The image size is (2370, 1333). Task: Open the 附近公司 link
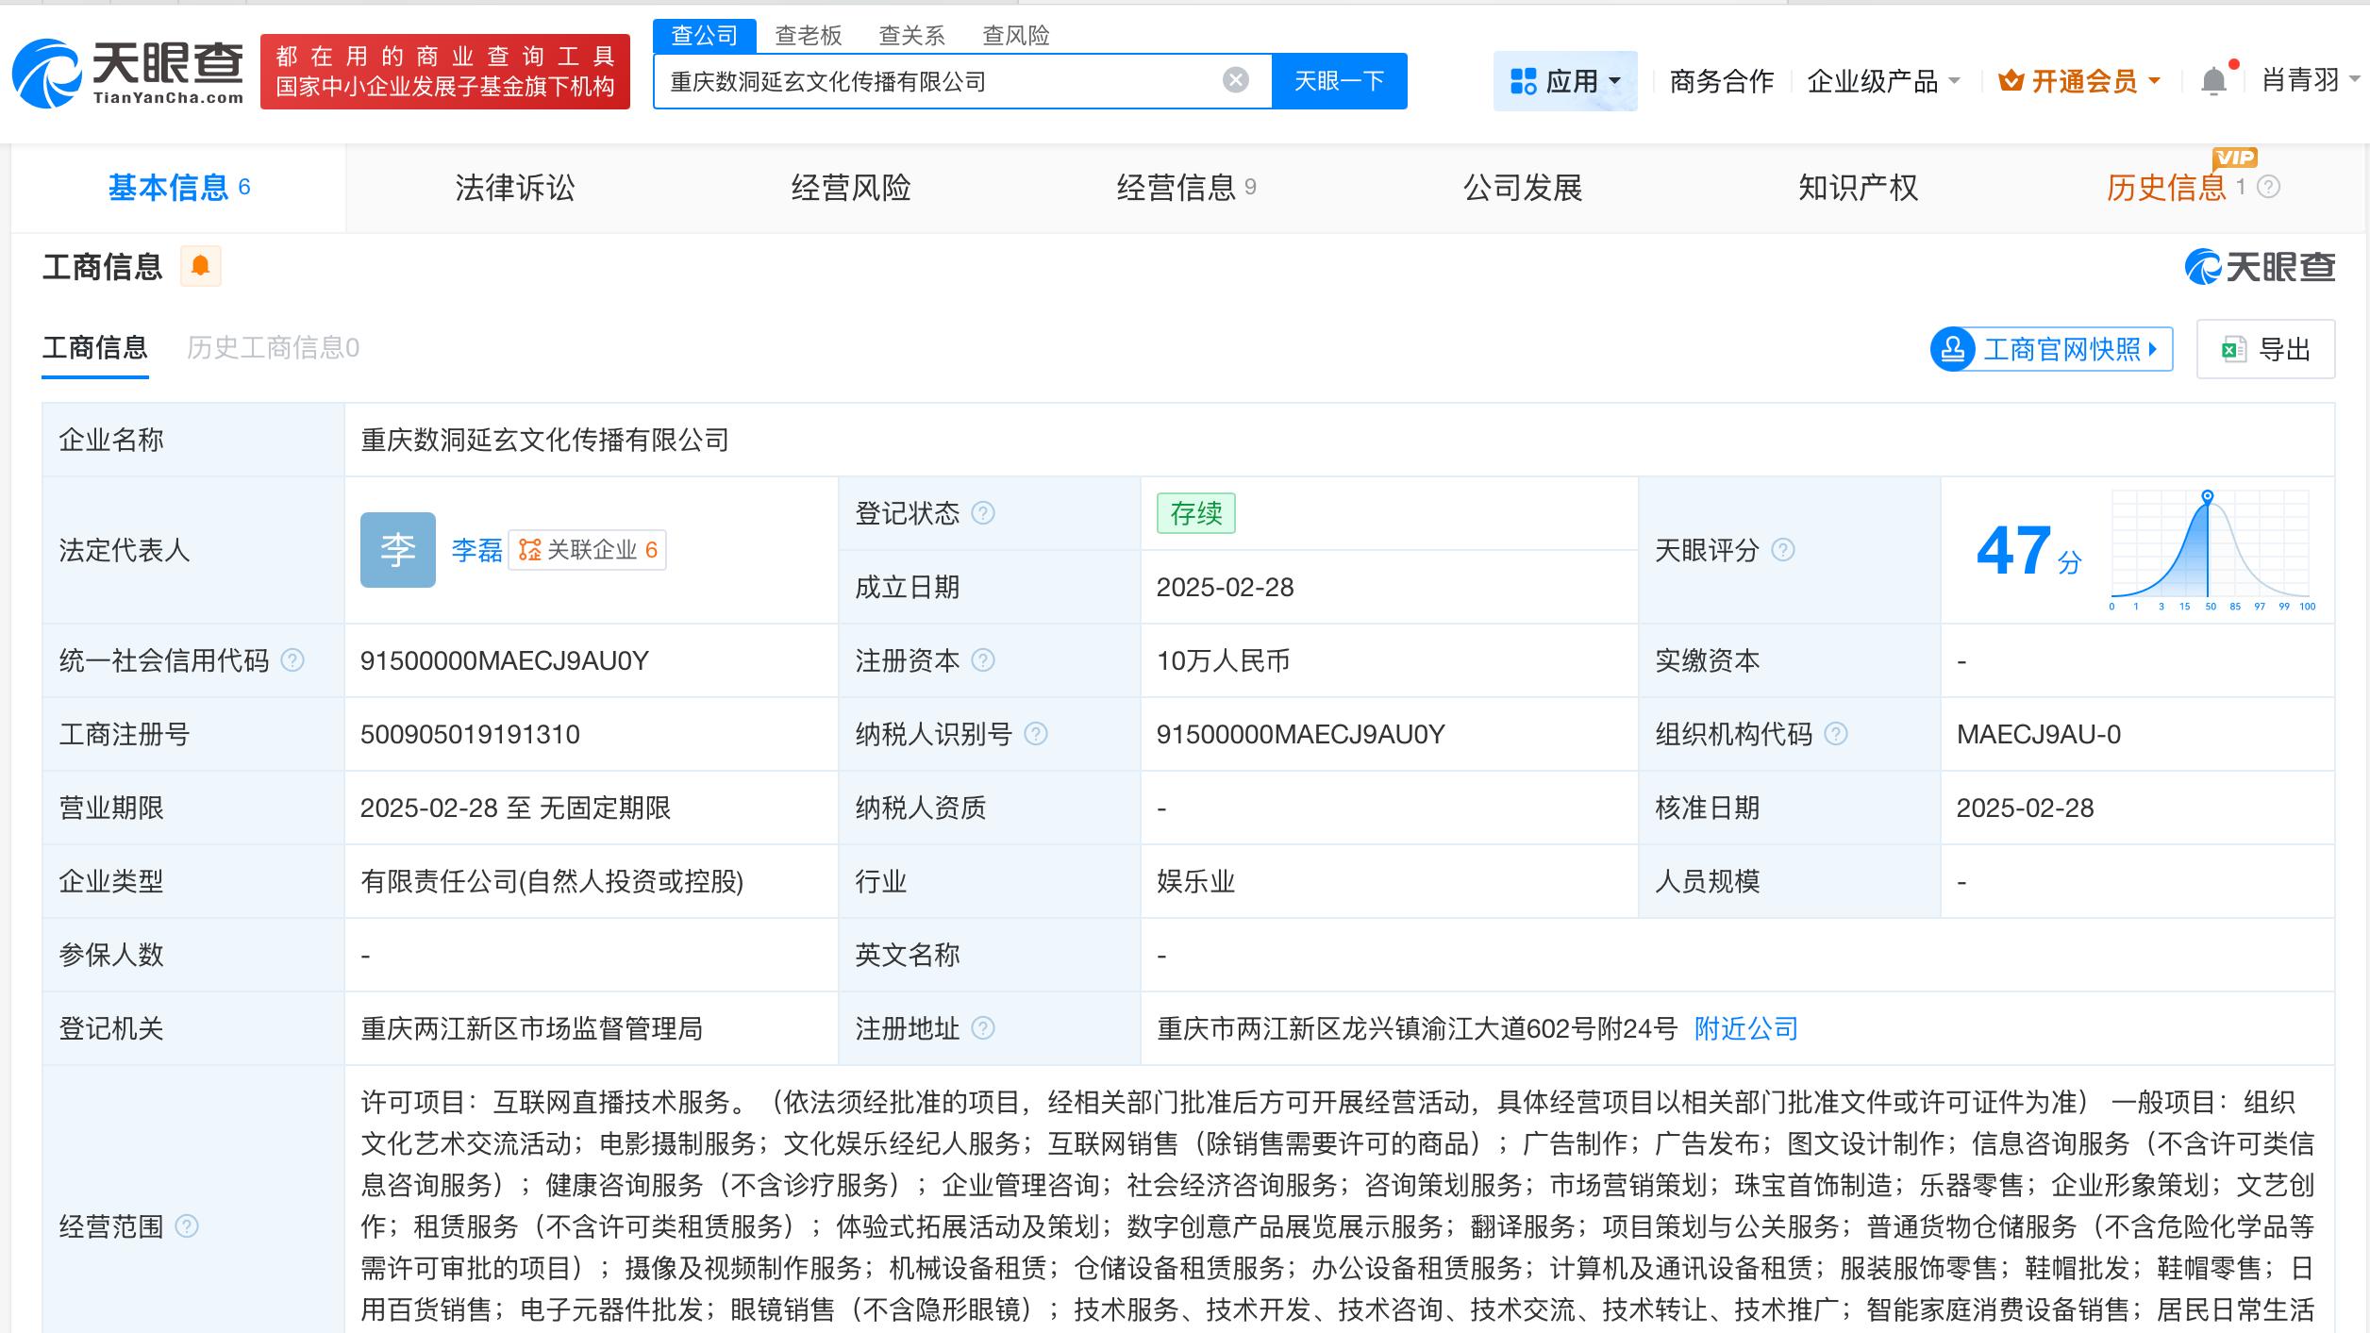tap(1745, 1028)
